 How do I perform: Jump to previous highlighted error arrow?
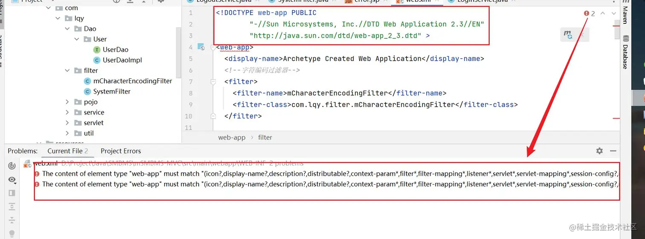[603, 14]
